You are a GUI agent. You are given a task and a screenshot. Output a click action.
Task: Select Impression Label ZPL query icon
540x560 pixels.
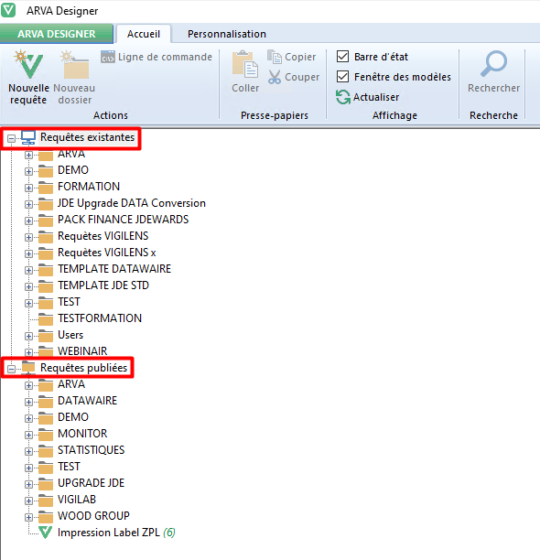pos(46,533)
